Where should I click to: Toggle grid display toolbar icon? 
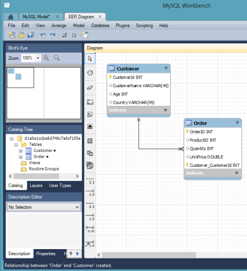pos(64,35)
